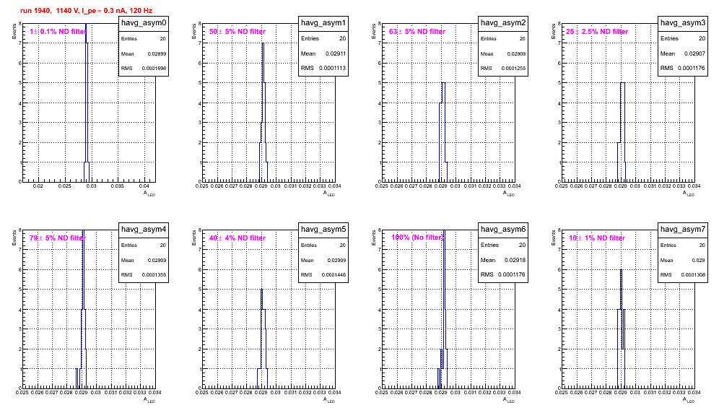Select the havg_asym7 stats box title

[683, 230]
